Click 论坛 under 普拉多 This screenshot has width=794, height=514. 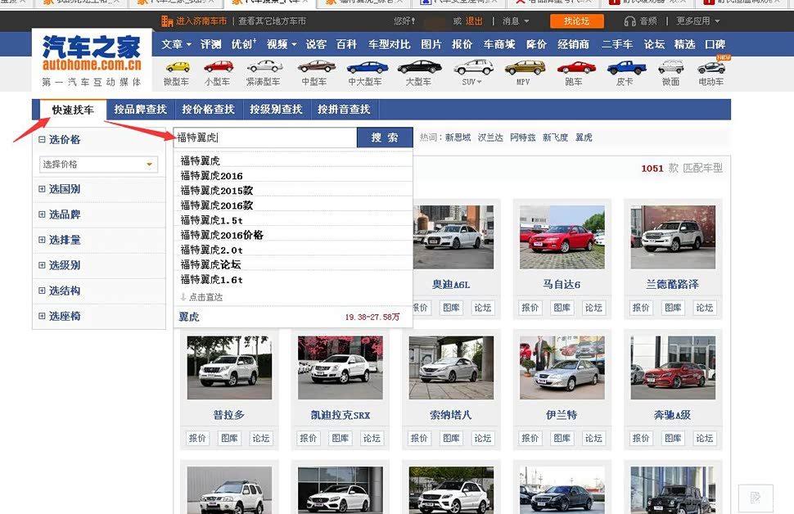(x=261, y=438)
